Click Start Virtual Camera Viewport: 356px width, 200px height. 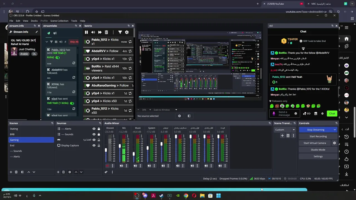[315, 143]
